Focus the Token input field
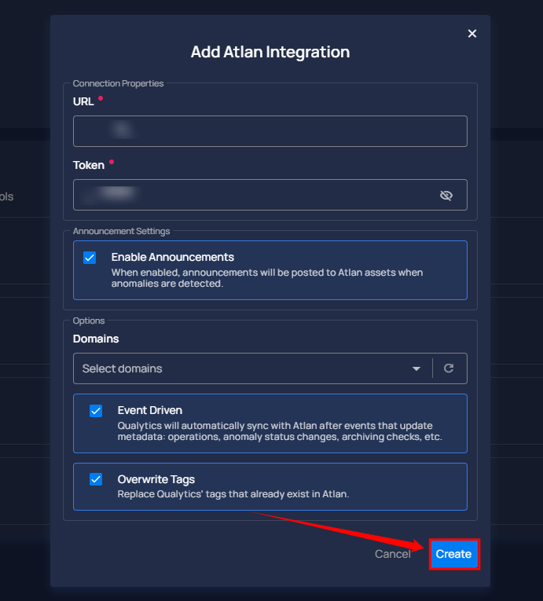 [x=270, y=195]
